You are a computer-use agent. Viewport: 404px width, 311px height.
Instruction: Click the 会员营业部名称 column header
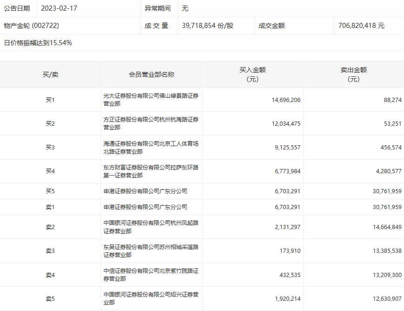(152, 74)
